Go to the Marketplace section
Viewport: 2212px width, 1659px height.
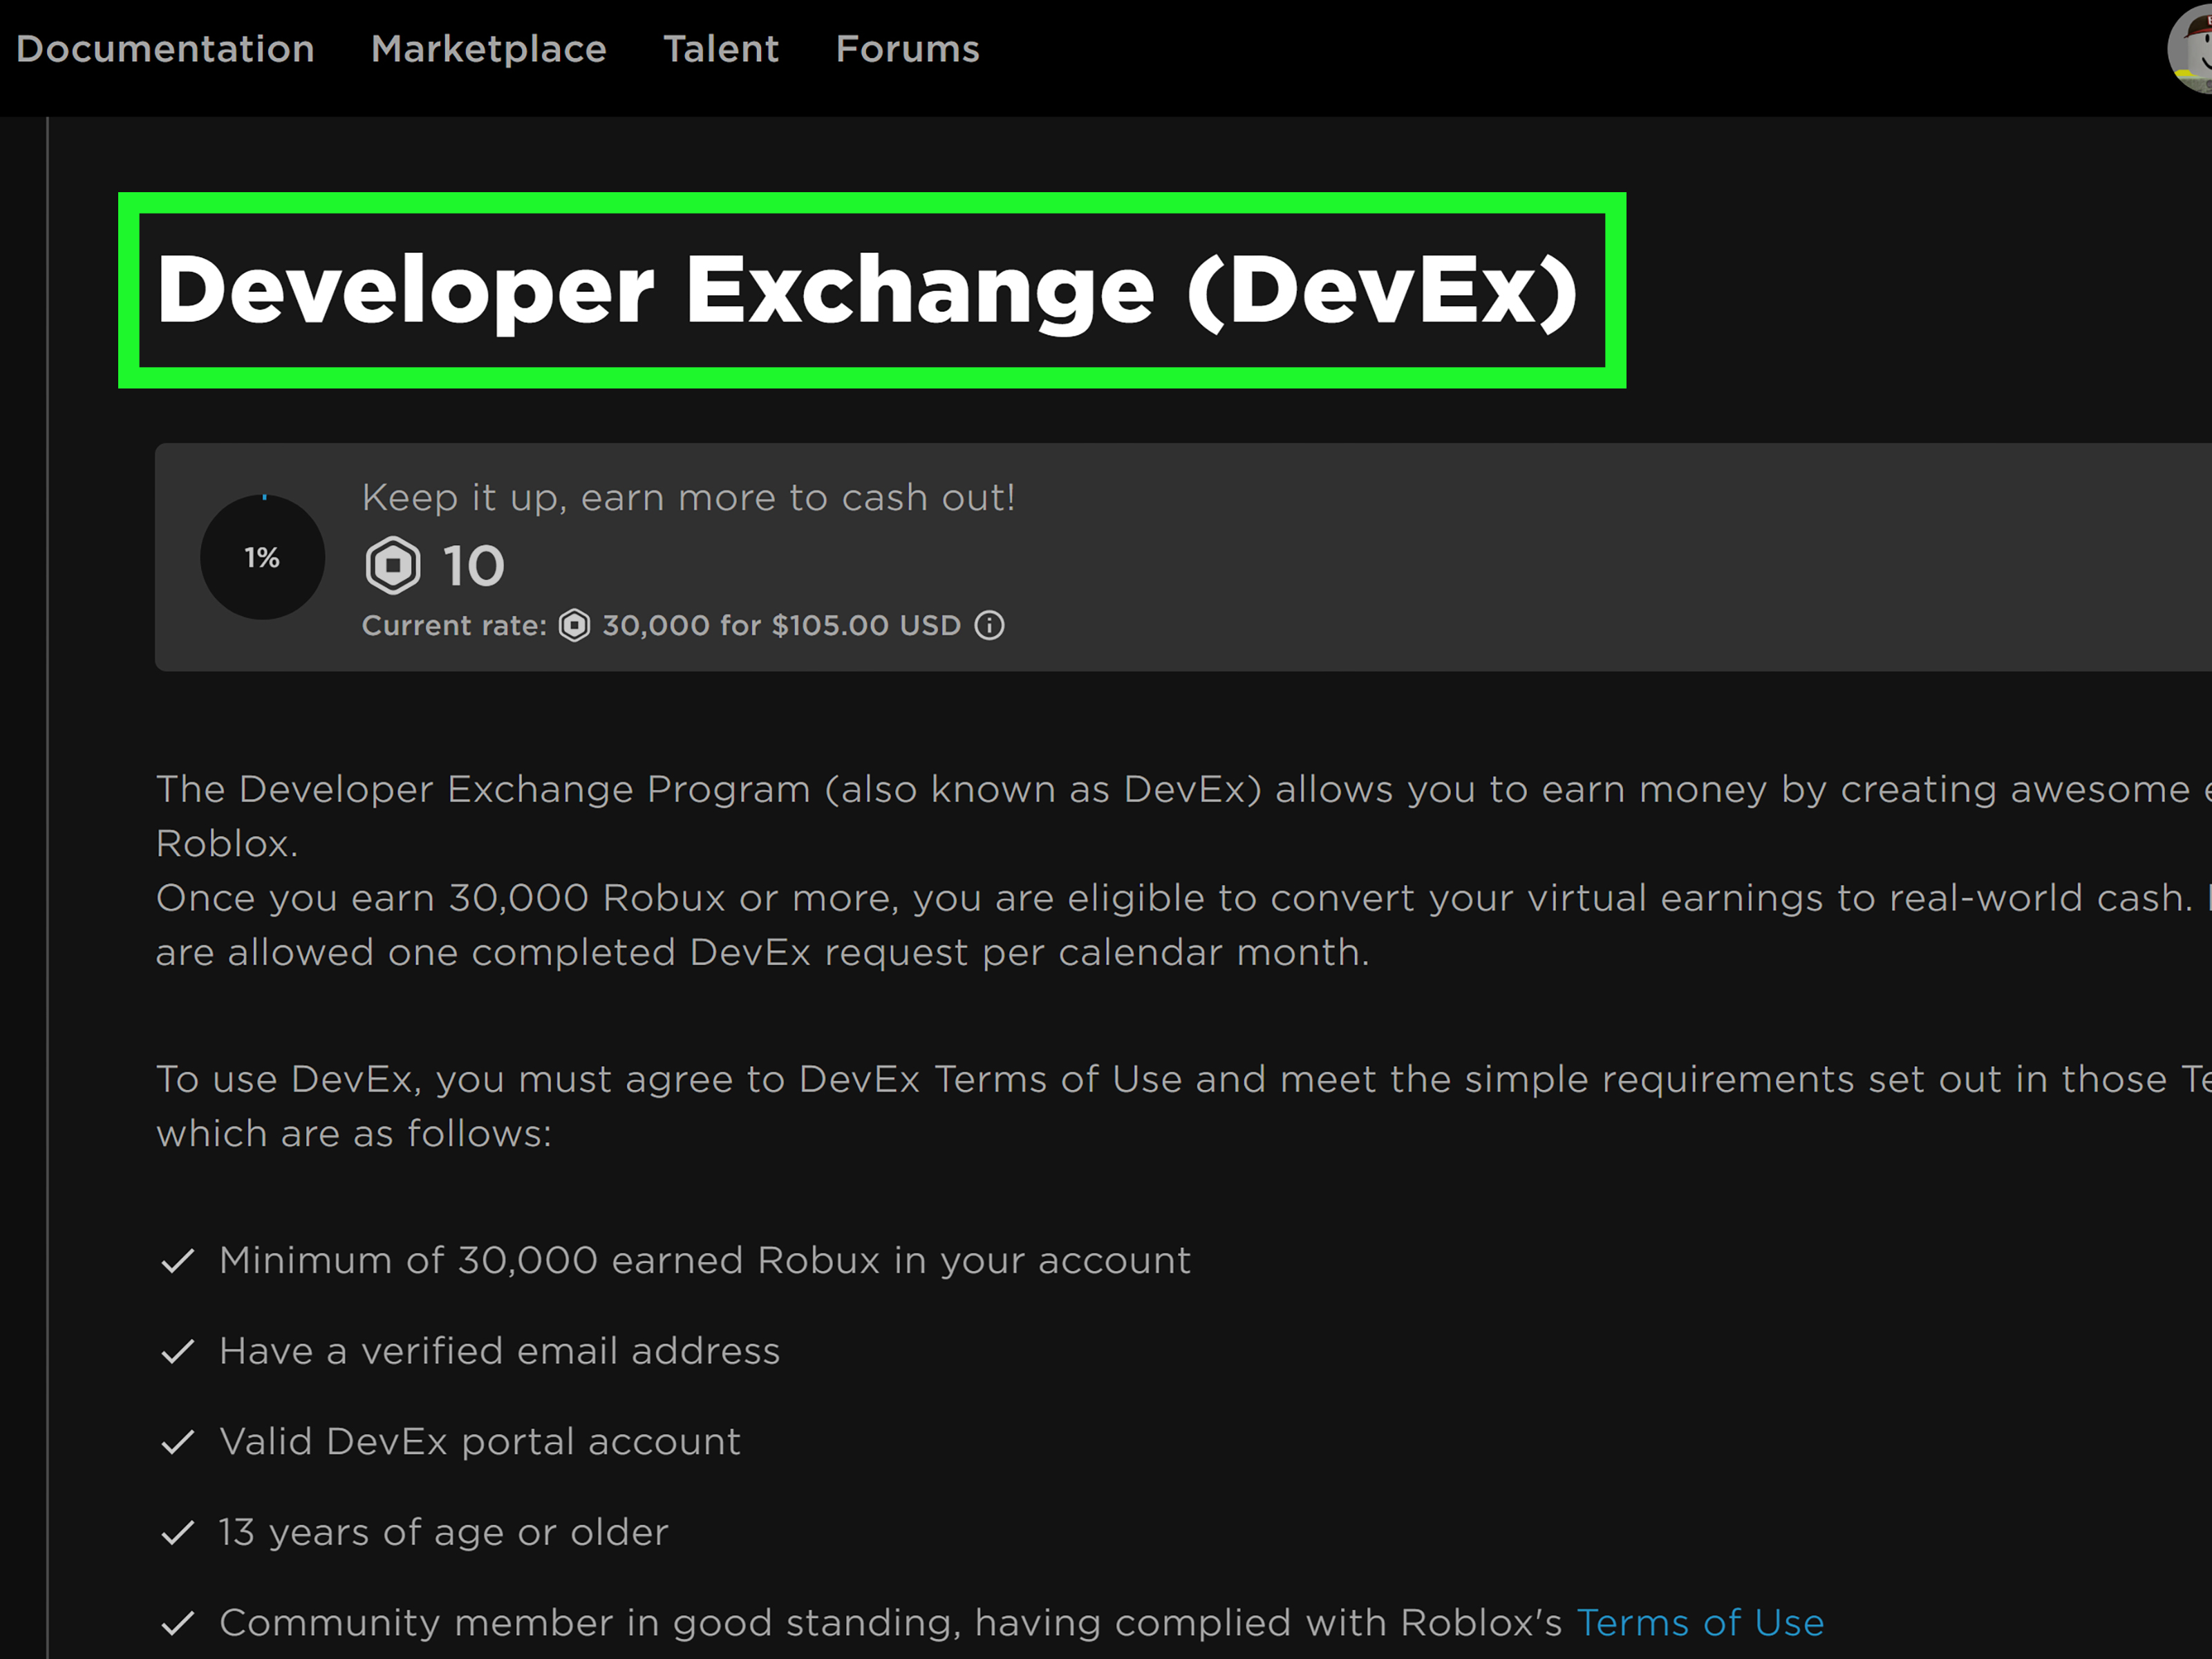pyautogui.click(x=488, y=49)
